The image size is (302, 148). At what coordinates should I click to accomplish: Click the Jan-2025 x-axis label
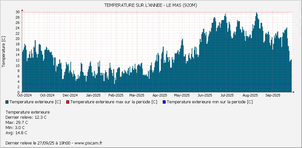click(x=93, y=95)
